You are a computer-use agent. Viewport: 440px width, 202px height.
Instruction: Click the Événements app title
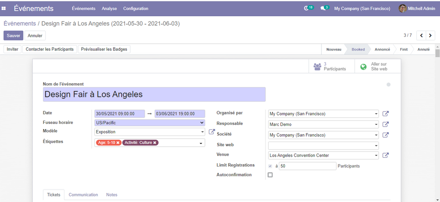(34, 9)
